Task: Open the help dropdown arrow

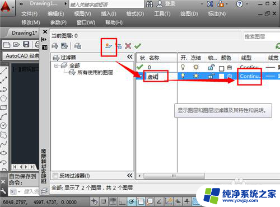Action: (247, 4)
